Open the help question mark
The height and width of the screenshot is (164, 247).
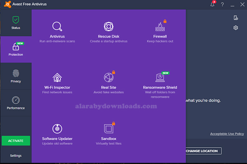tap(222, 5)
